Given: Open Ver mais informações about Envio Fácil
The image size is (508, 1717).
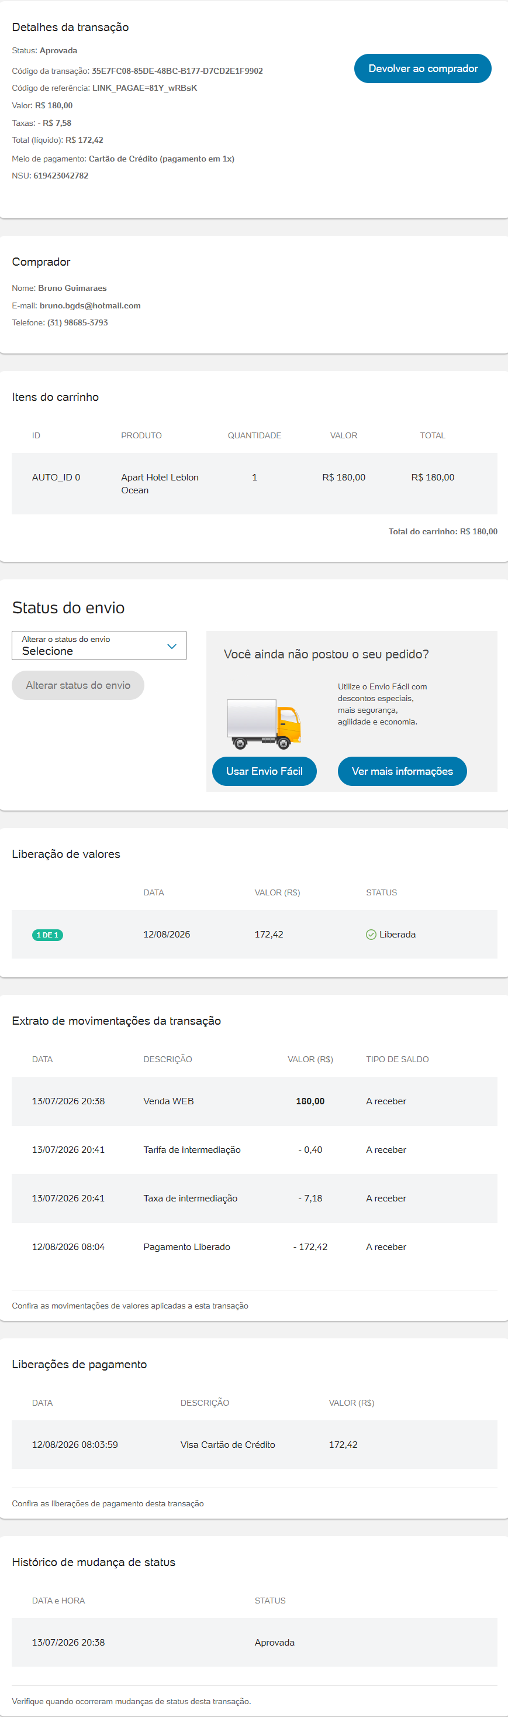Looking at the screenshot, I should pyautogui.click(x=402, y=771).
